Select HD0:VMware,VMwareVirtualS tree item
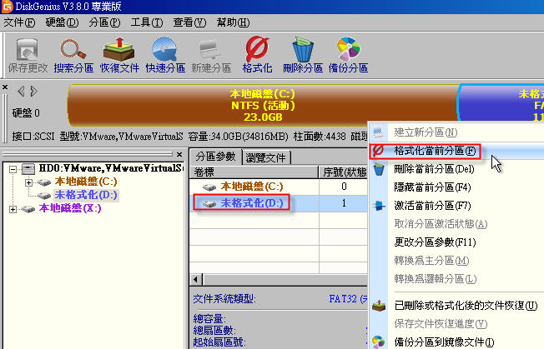The width and height of the screenshot is (544, 349). point(109,168)
